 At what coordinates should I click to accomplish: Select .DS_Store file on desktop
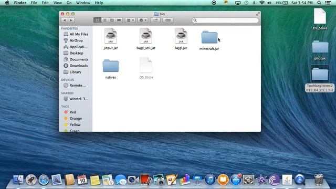click(320, 19)
